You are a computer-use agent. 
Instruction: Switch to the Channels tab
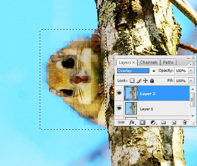(x=149, y=62)
